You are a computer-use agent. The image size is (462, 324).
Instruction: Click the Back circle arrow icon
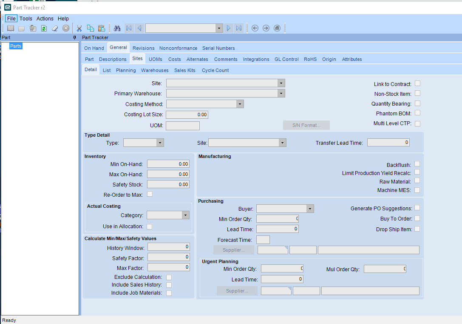pyautogui.click(x=255, y=29)
